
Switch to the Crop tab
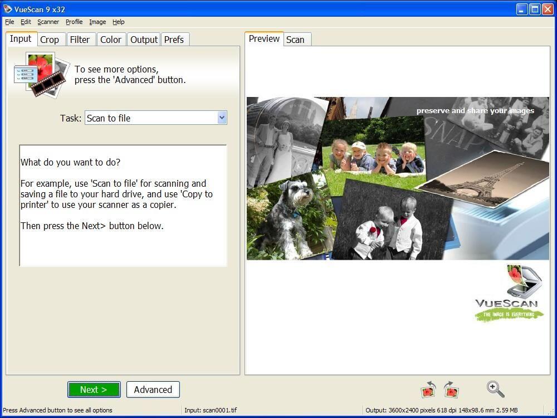(x=50, y=40)
